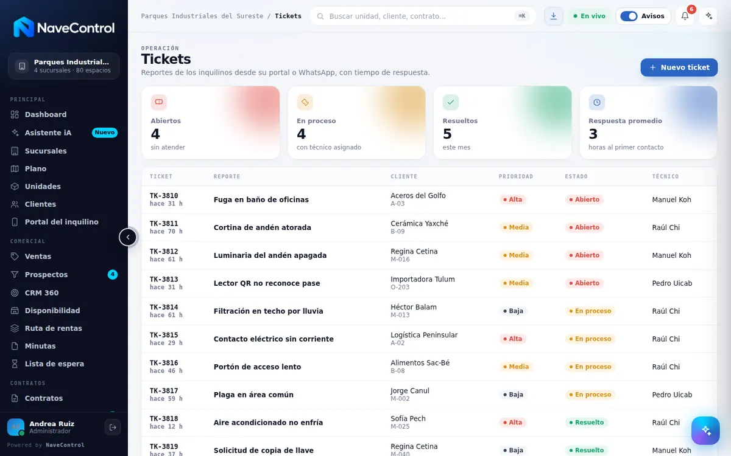
Task: Click the Disponibilidad calendar icon
Action: coord(15,311)
